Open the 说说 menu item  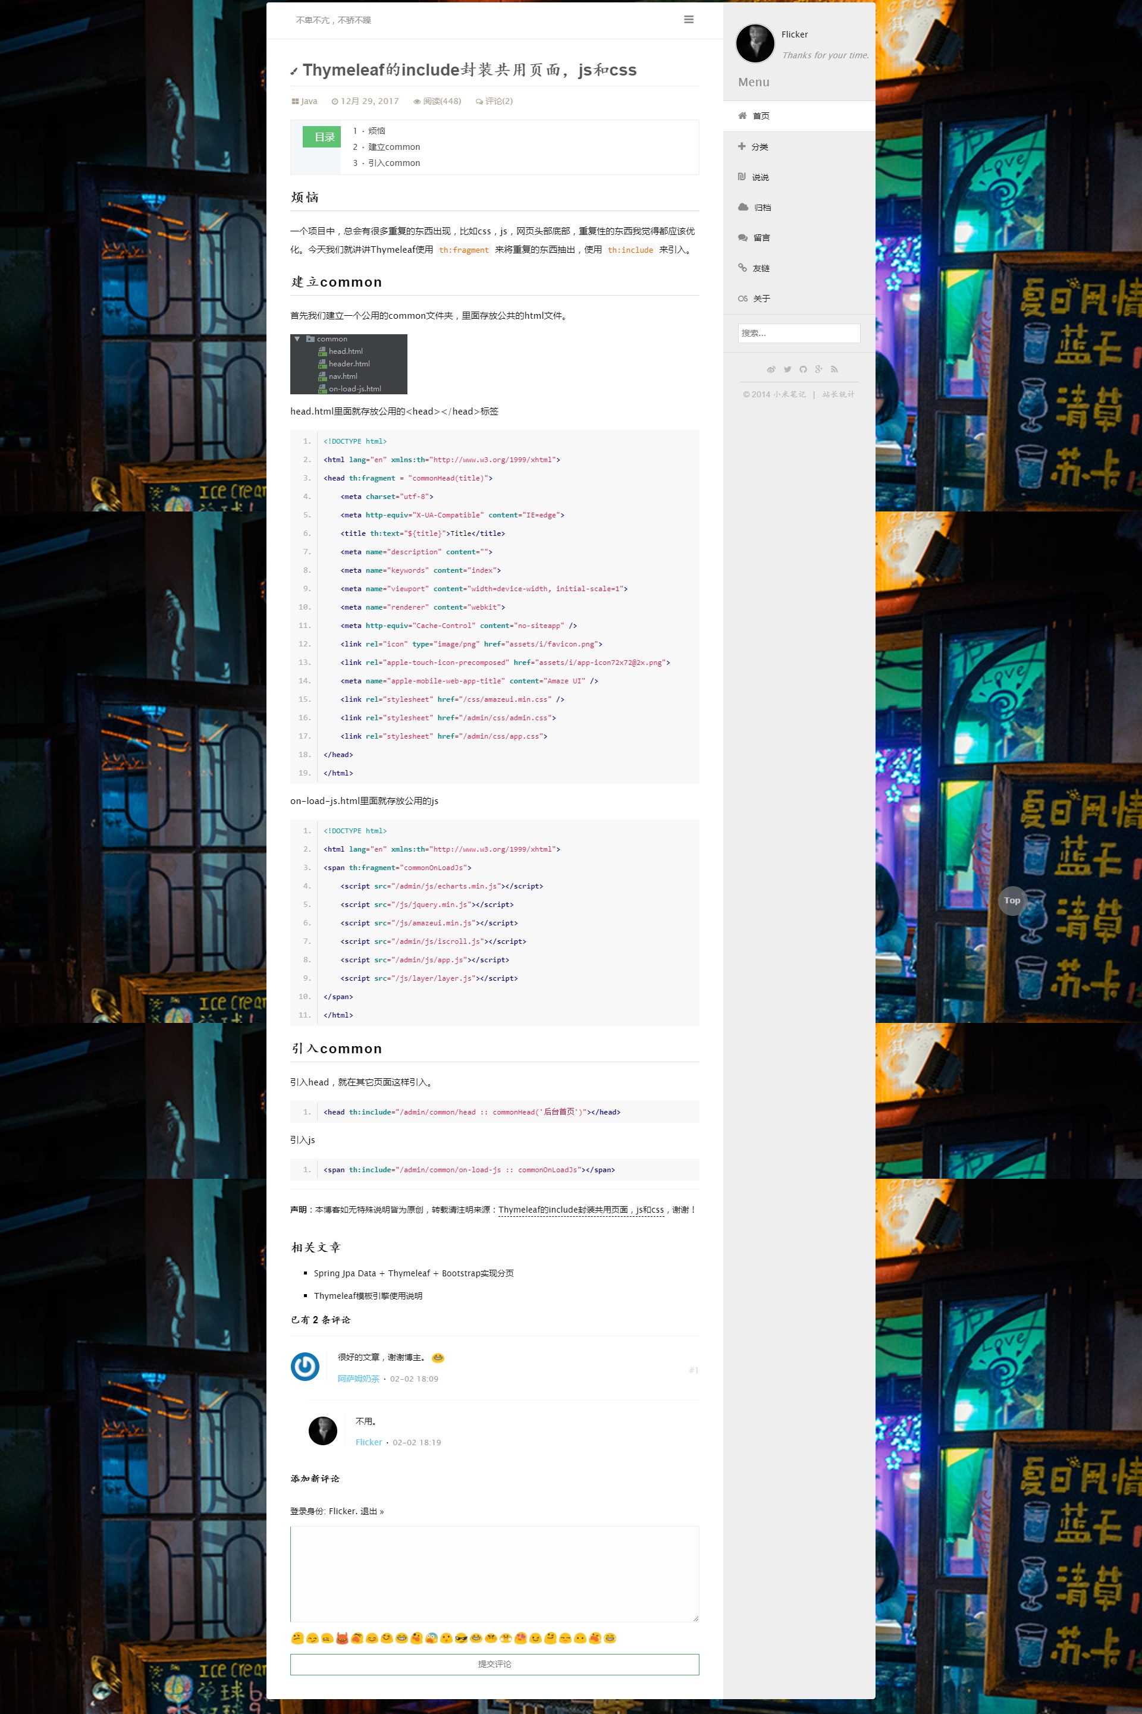coord(799,177)
